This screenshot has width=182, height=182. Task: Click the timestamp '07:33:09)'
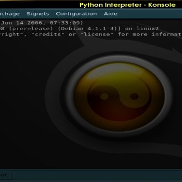(x=66, y=23)
